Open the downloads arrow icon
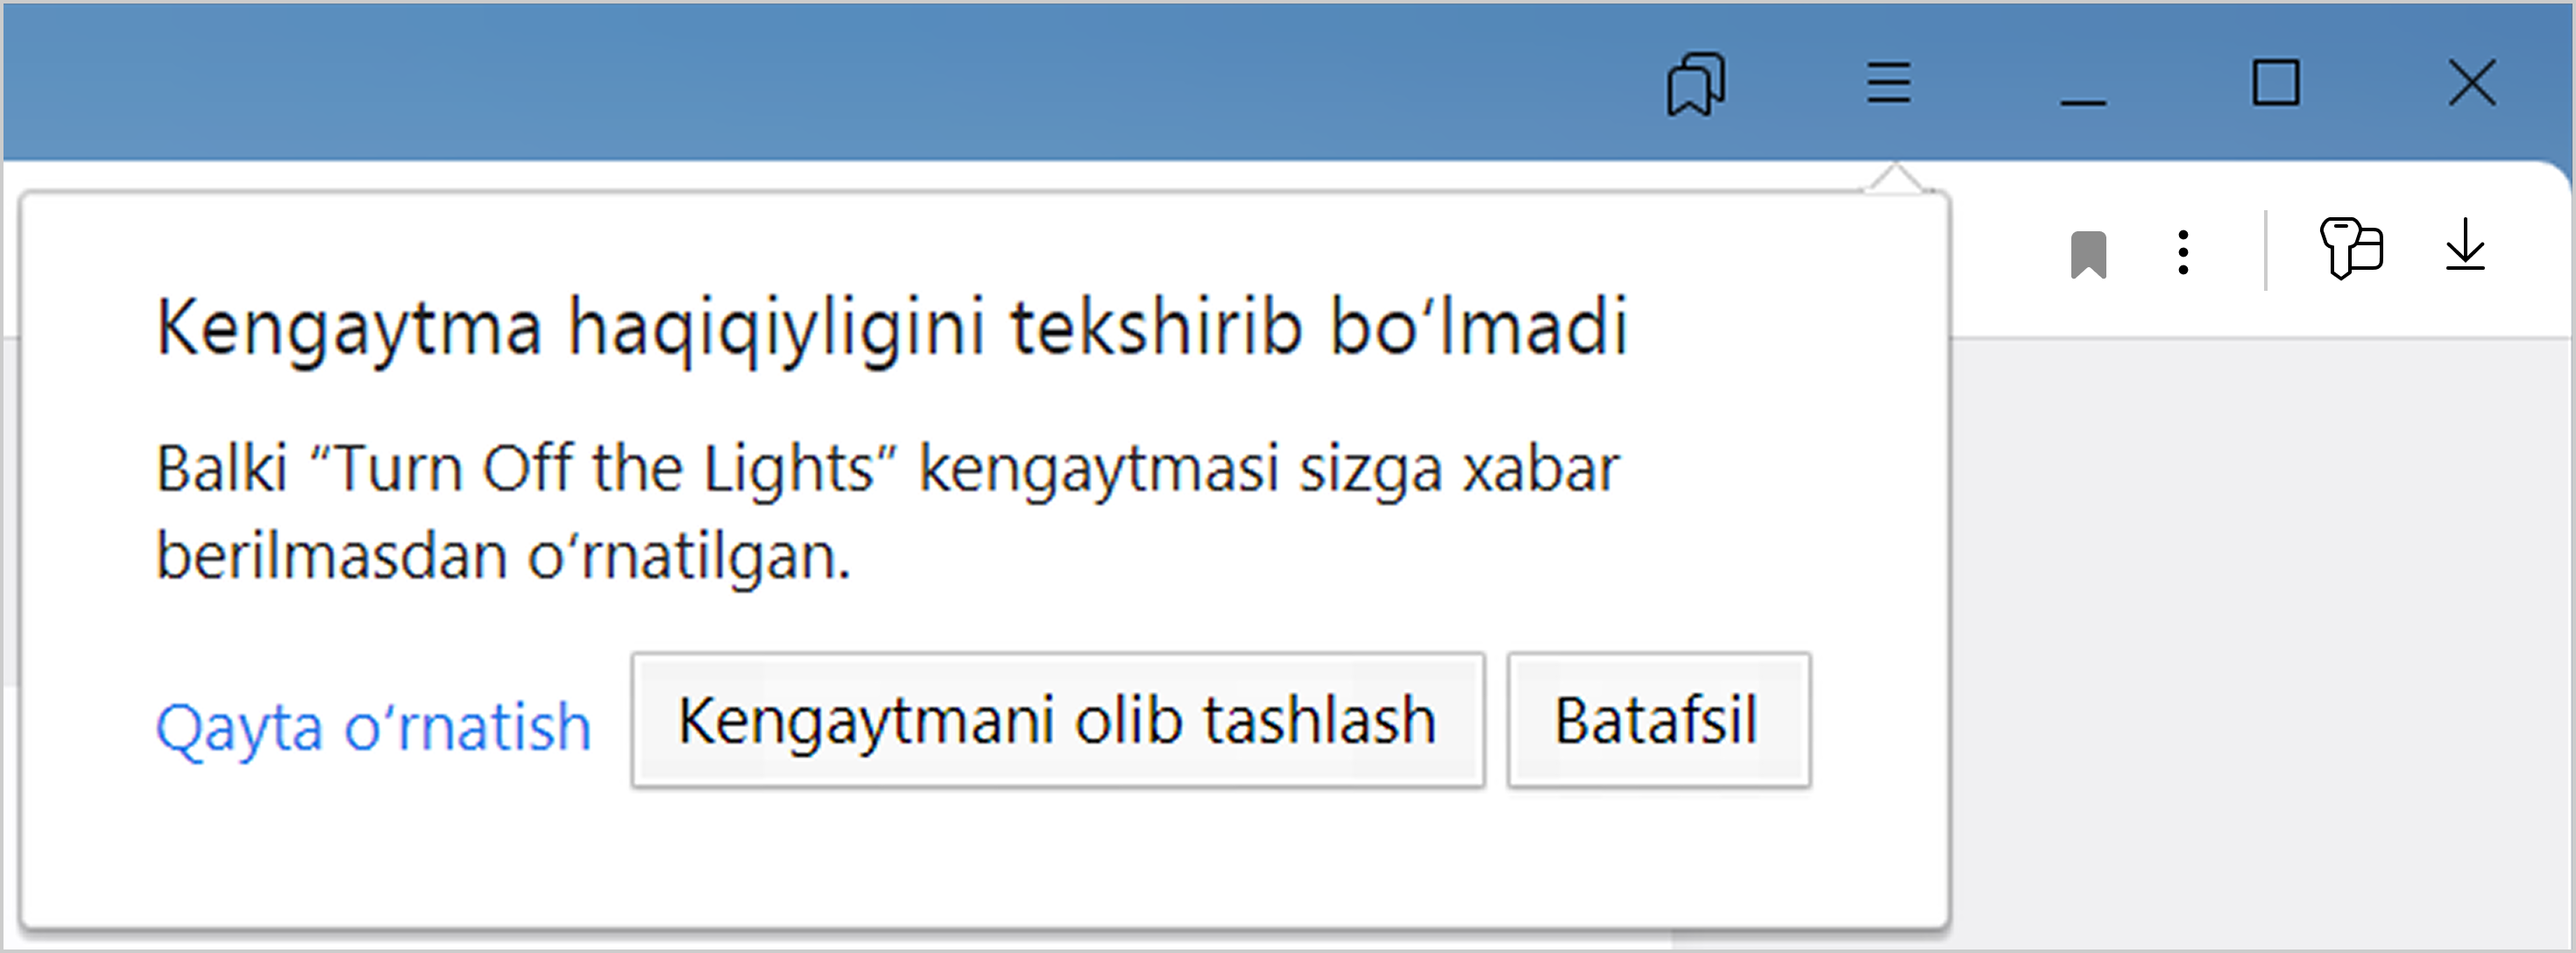 pos(2465,246)
